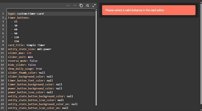Viewport: 202px width, 111px height.
Task: Click 'entity_state_button_background_color_on: null' line
Action: 43,104
